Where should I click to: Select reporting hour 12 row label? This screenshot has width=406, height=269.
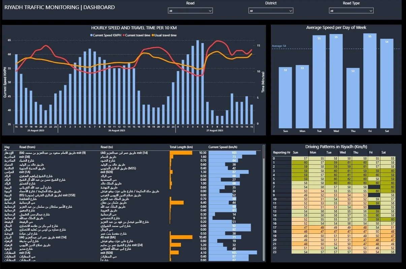click(274, 207)
